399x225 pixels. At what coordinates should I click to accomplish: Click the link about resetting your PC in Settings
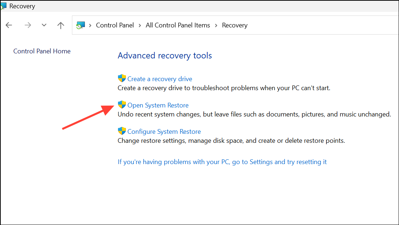pyautogui.click(x=222, y=162)
